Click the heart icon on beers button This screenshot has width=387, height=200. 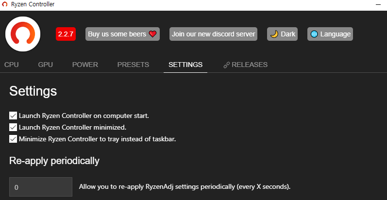click(153, 34)
